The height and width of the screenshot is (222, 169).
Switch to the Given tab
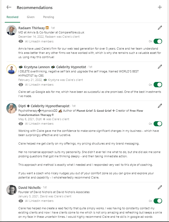[x=31, y=17]
